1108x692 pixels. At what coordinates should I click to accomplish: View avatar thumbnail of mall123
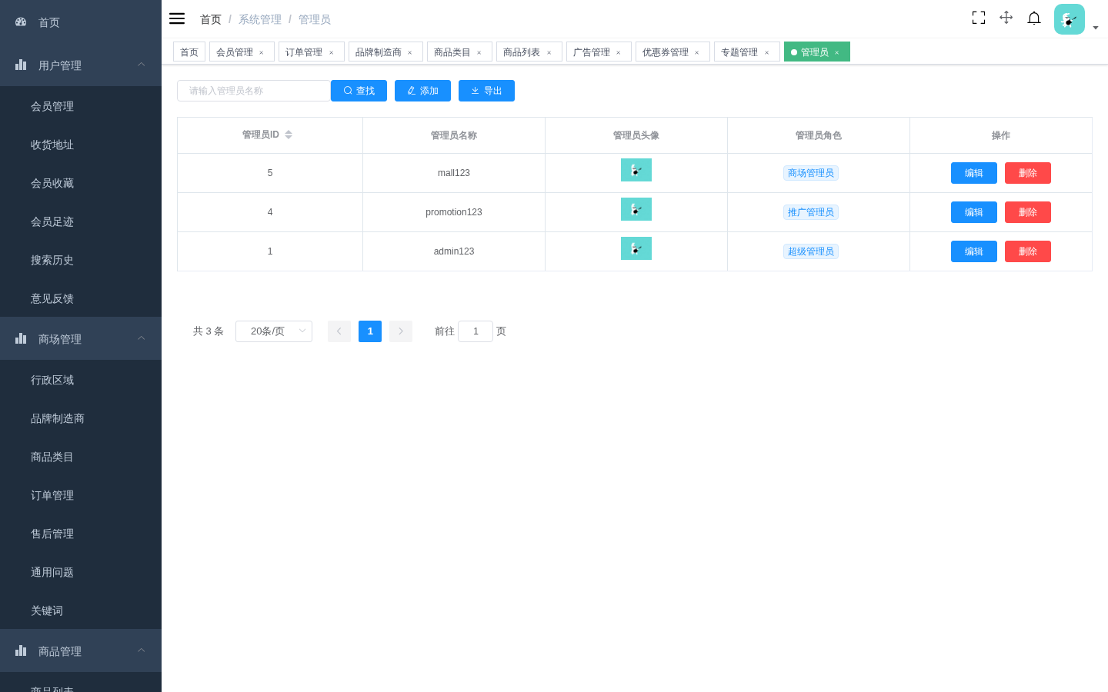(636, 170)
